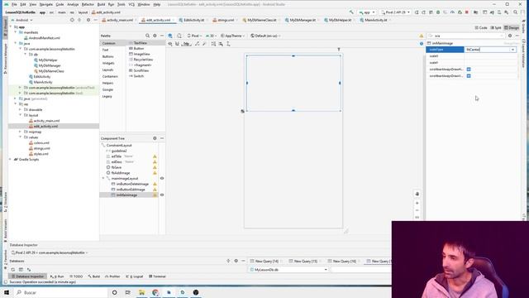Switch to Split view mode
Viewport: 529px width, 298px height.
(496, 27)
